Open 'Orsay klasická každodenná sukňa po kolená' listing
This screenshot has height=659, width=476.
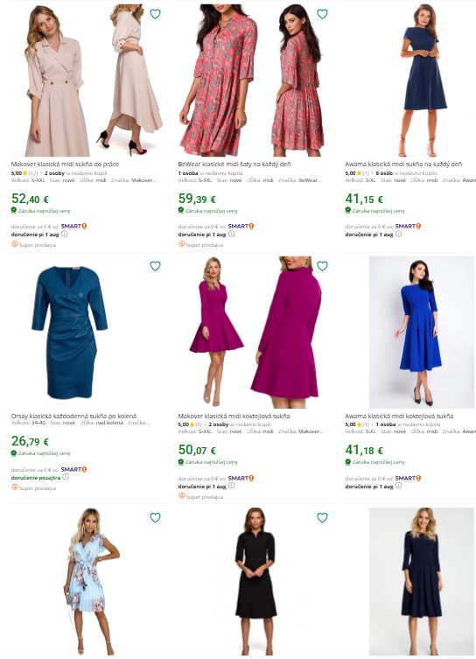73,416
